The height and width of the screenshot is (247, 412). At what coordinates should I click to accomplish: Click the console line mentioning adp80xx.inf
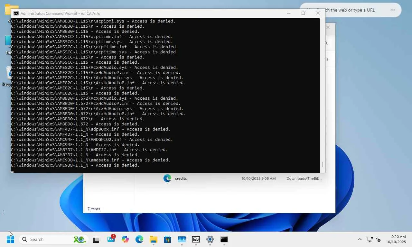(x=91, y=129)
